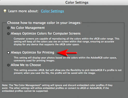Select the No Color Management radio button
This screenshot has width=128, height=98.
[8, 28]
